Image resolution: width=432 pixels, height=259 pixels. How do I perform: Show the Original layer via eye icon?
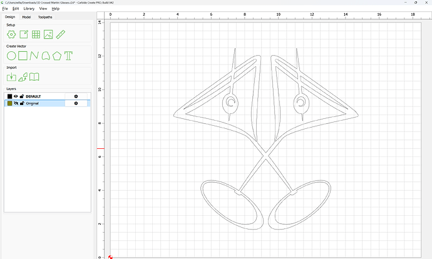point(16,103)
